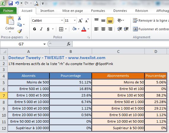Screen dimensions: 169x133
Task: Open Police group dialog launcher
Action: [88, 37]
